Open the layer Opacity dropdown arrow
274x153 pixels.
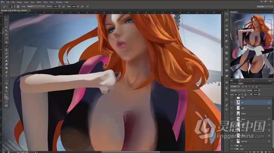(259, 90)
